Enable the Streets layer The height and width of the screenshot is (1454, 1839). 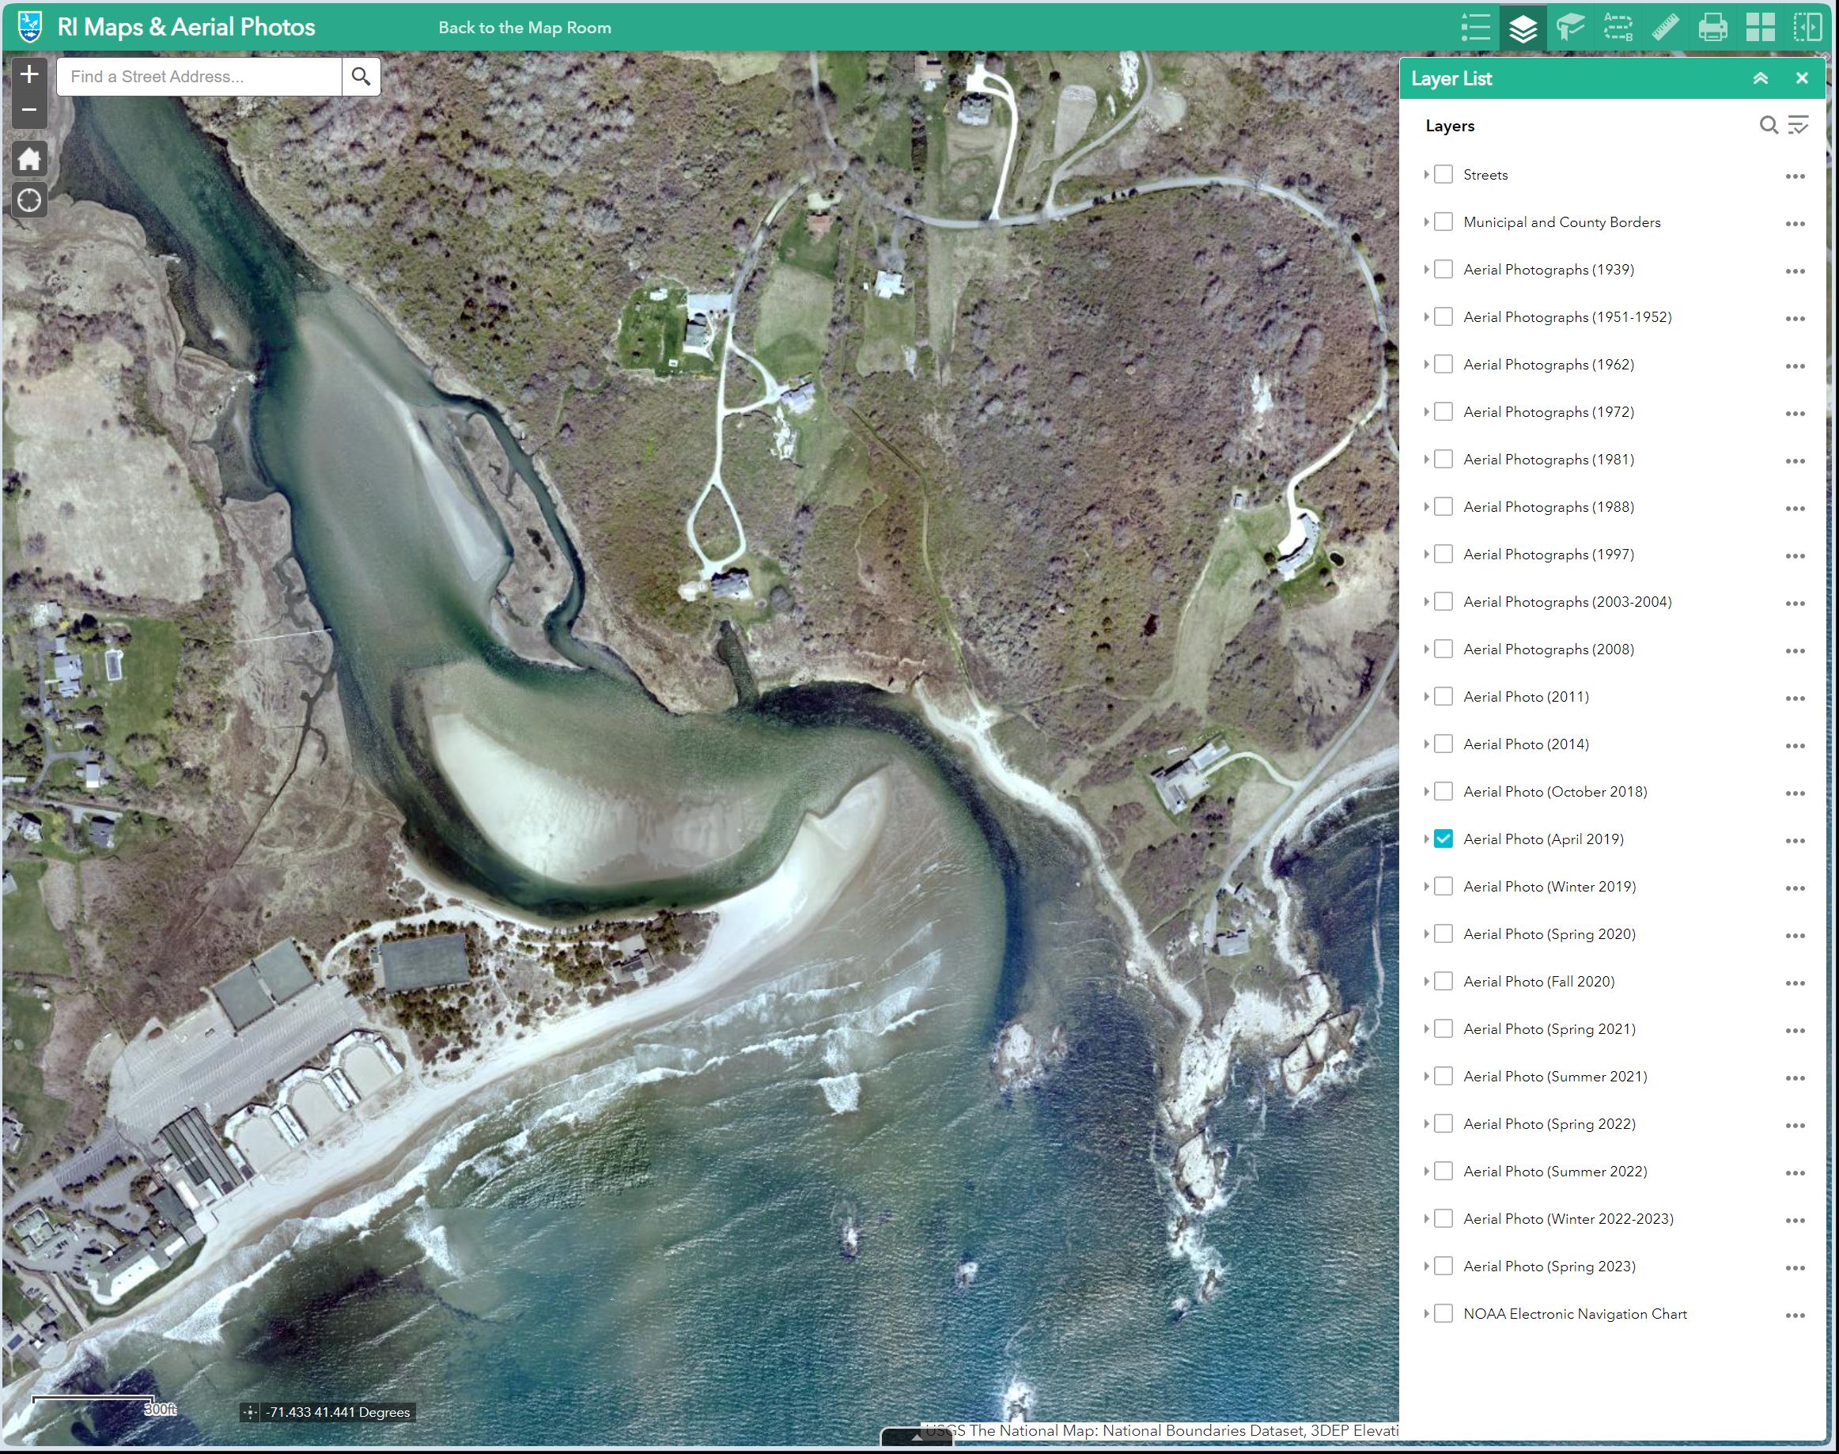tap(1443, 174)
